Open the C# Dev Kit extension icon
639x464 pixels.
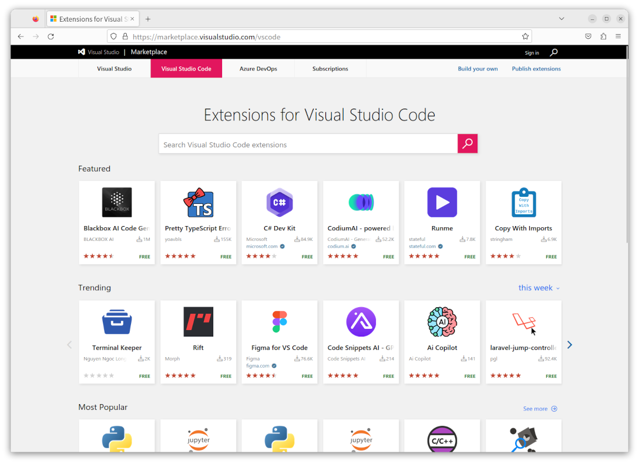pyautogui.click(x=279, y=202)
